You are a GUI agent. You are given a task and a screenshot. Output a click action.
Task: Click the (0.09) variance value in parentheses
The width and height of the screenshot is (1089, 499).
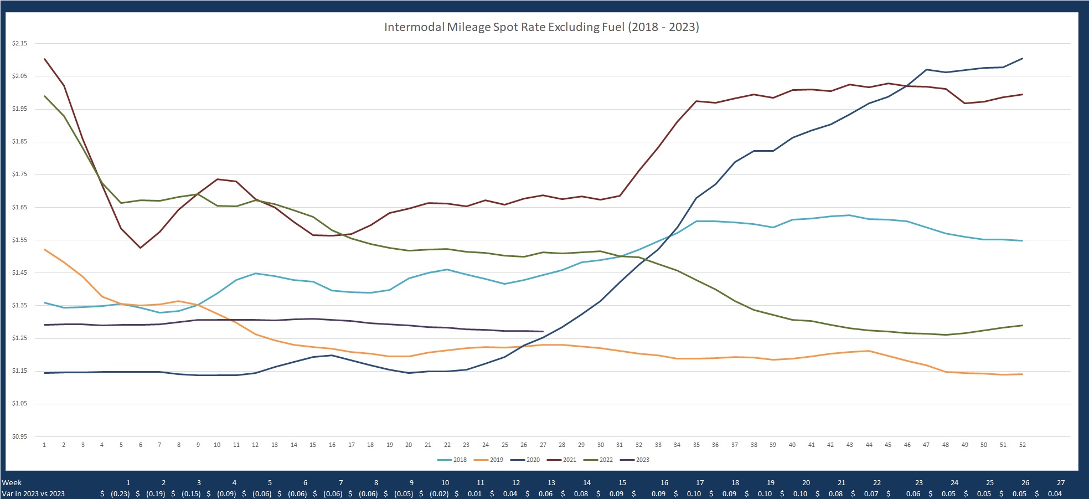click(226, 493)
